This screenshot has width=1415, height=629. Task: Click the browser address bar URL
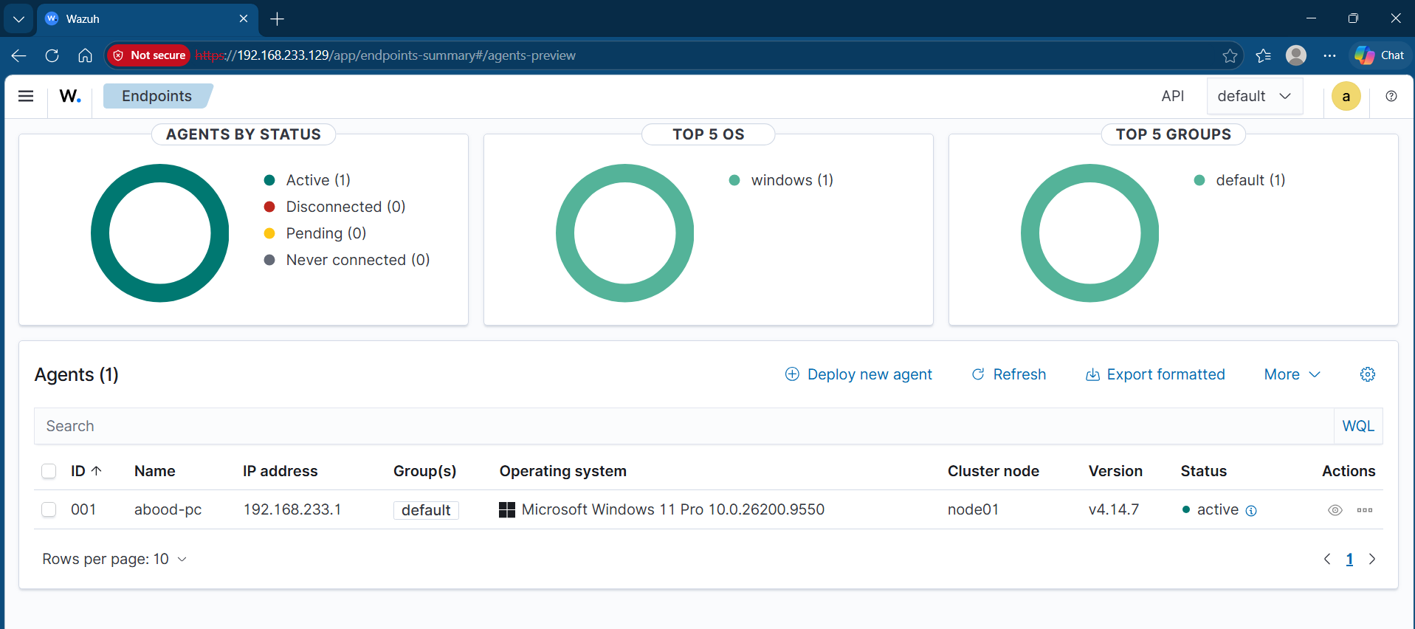[x=385, y=55]
